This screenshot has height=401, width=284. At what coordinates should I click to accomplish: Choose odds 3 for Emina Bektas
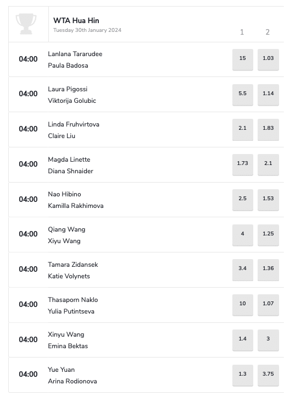(x=268, y=340)
